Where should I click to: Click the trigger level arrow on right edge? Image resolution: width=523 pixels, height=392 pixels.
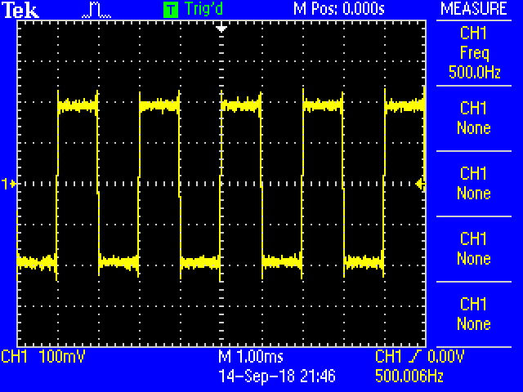point(420,185)
